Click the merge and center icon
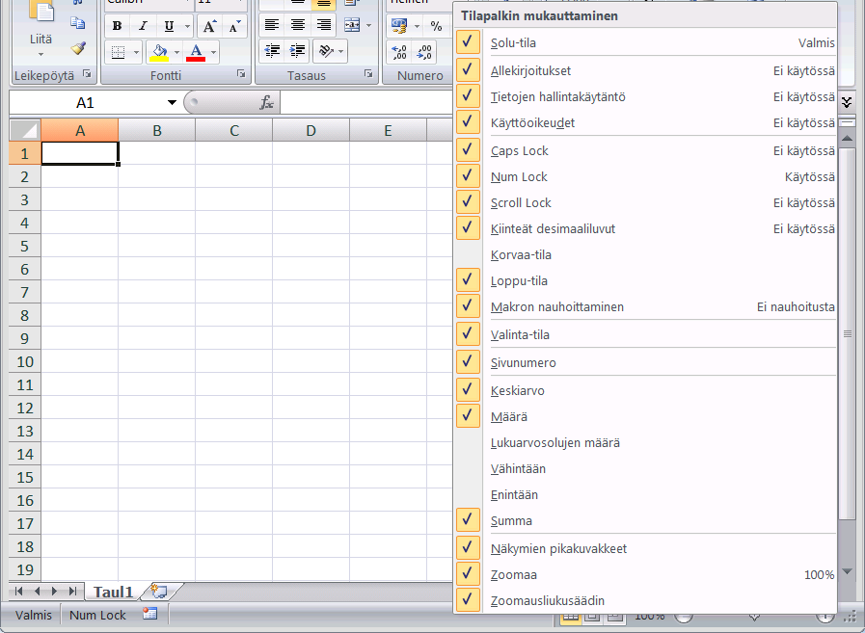This screenshot has width=865, height=633. 351,25
